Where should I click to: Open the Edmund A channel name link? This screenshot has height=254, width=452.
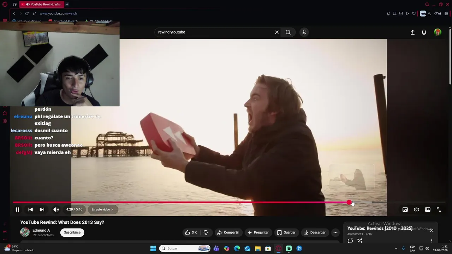point(41,230)
